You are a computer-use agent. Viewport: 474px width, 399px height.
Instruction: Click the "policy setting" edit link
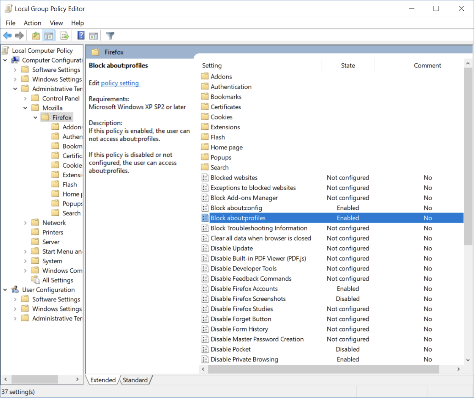[x=120, y=83]
